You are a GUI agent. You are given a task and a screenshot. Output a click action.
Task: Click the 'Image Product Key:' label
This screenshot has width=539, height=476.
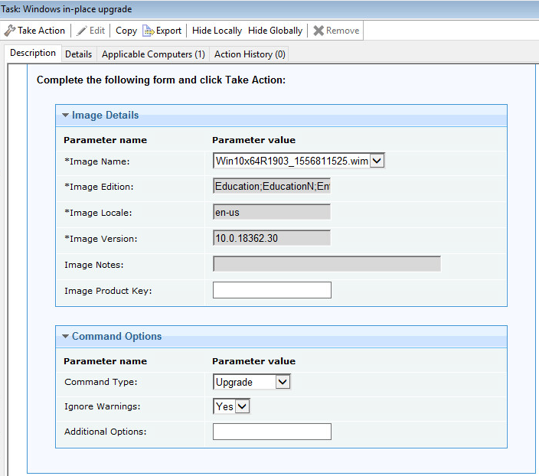[x=108, y=291]
